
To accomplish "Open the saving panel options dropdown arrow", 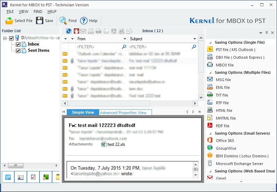I will 261,33.
